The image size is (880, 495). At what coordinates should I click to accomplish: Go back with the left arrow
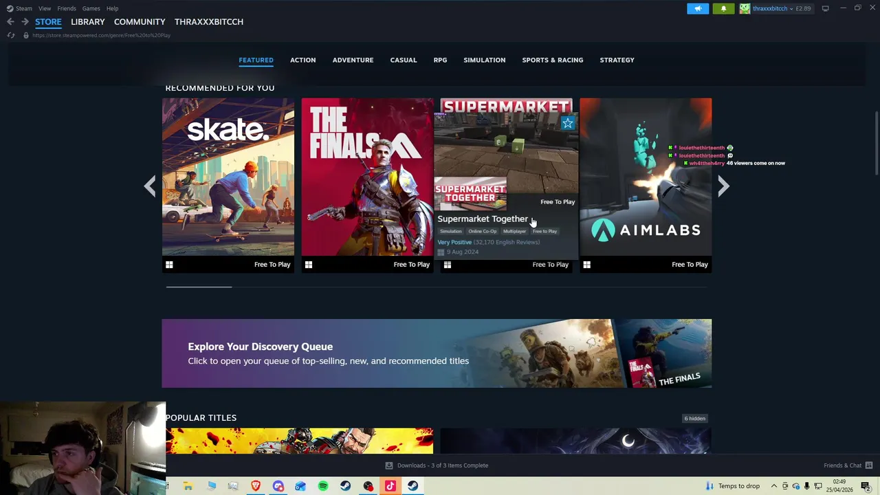[10, 22]
